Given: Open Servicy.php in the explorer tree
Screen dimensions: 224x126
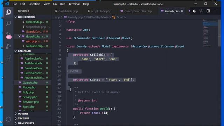Looking at the screenshot, I should [30, 97].
